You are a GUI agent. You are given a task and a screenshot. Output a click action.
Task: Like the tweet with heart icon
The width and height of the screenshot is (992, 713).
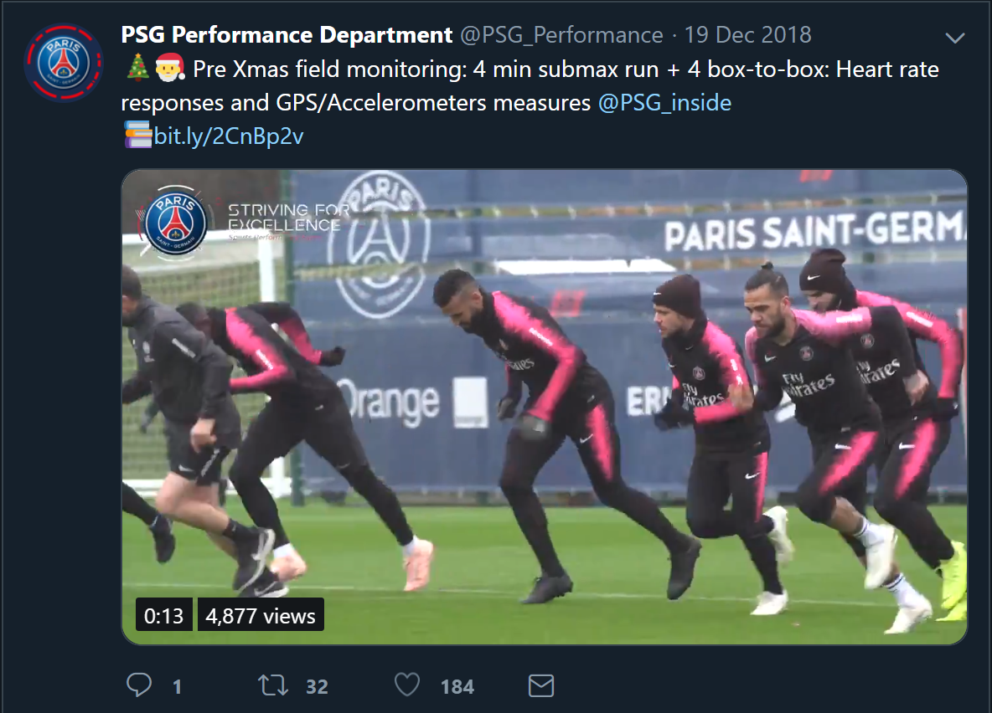click(x=407, y=685)
